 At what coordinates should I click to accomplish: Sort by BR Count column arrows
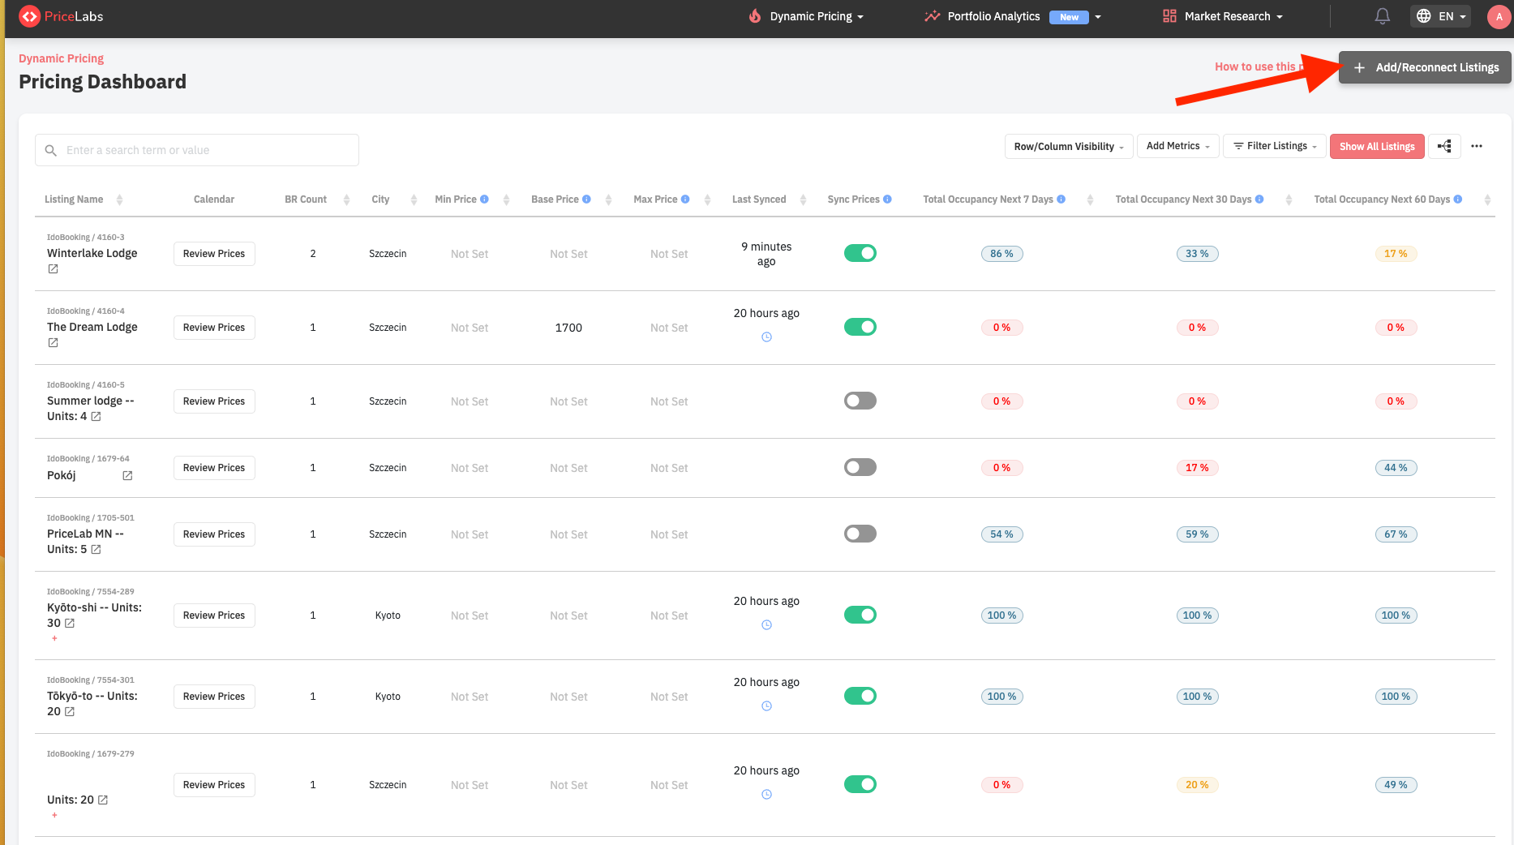(346, 199)
